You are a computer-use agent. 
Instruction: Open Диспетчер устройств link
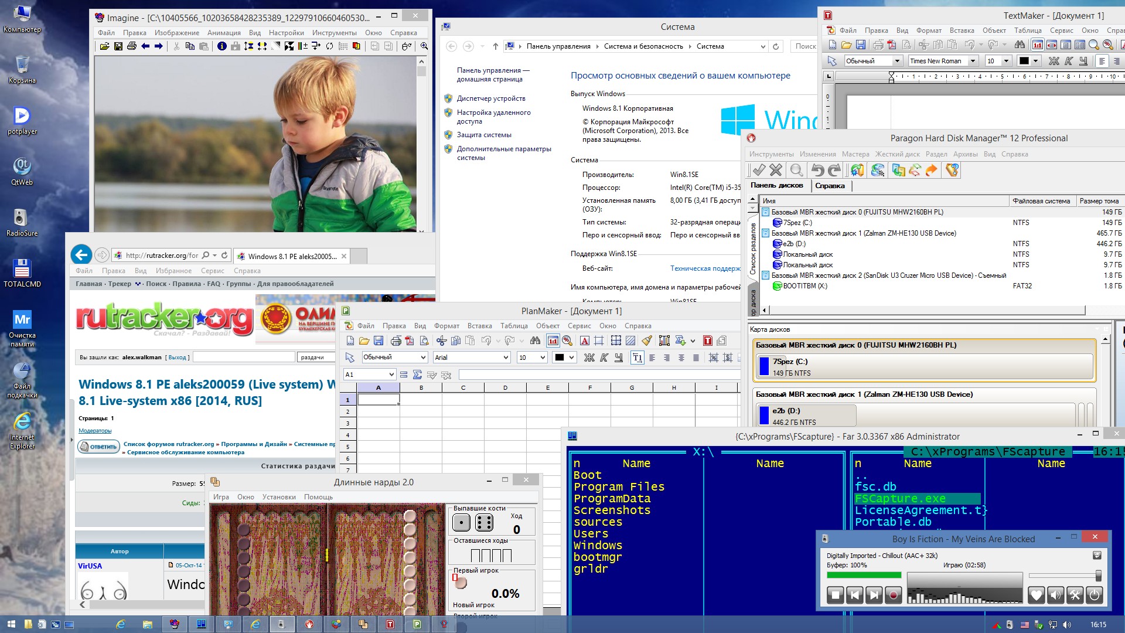click(x=491, y=98)
